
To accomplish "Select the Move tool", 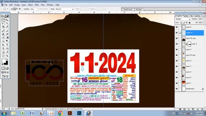I will click(x=7, y=20).
